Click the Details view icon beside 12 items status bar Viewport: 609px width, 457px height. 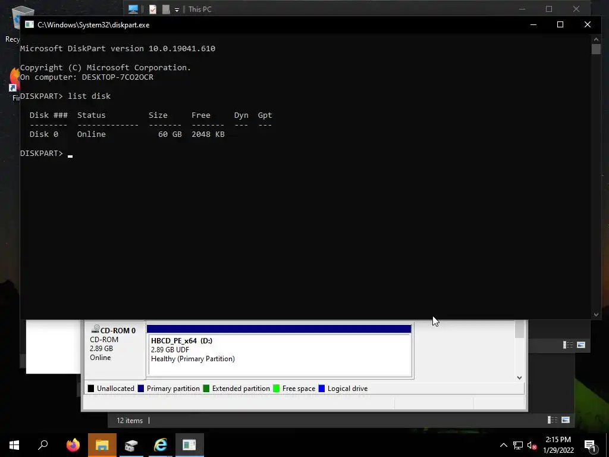553,420
